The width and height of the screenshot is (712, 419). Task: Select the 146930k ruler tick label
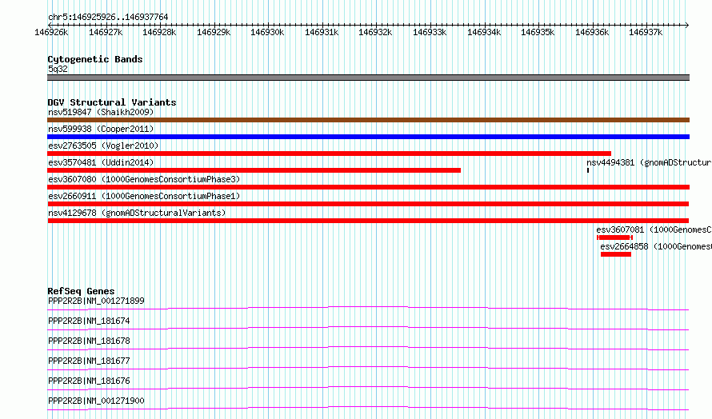267,32
